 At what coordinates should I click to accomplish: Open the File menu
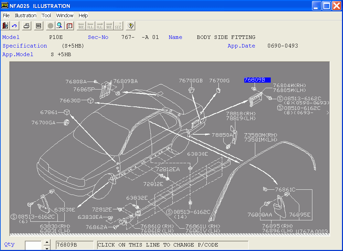(x=6, y=15)
